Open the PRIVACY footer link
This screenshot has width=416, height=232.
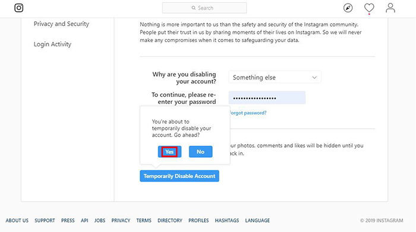[121, 220]
